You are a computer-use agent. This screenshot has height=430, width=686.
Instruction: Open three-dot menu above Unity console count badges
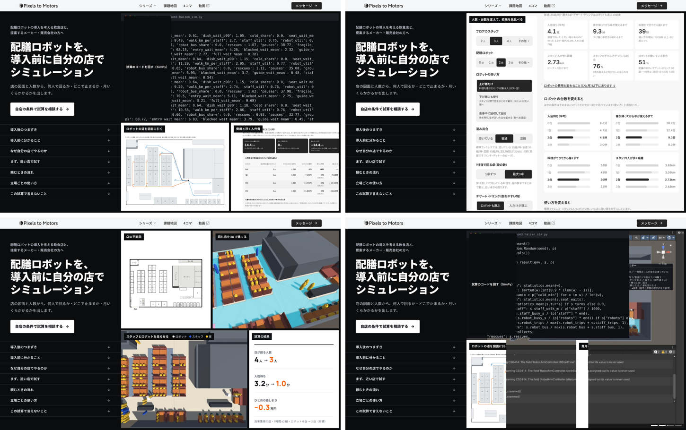(673, 347)
